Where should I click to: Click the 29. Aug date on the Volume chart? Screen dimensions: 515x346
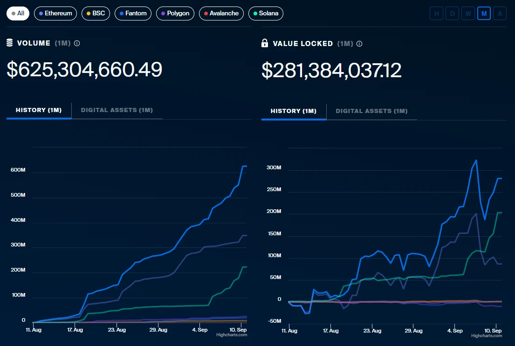tap(158, 330)
